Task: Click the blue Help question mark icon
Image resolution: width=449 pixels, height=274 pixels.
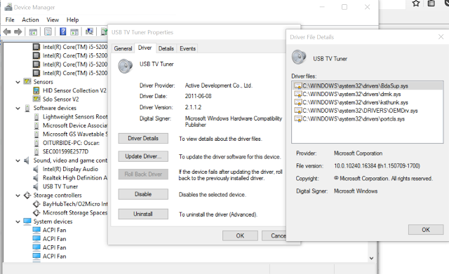Action: click(x=62, y=32)
